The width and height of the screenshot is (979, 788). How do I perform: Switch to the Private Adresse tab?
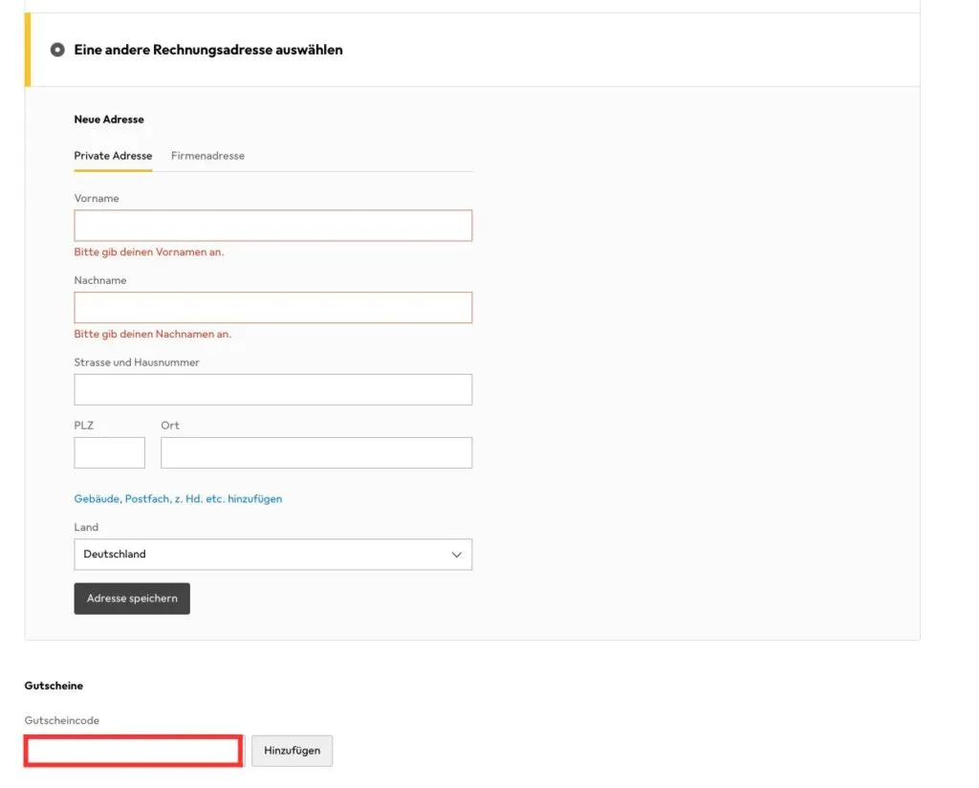112,156
